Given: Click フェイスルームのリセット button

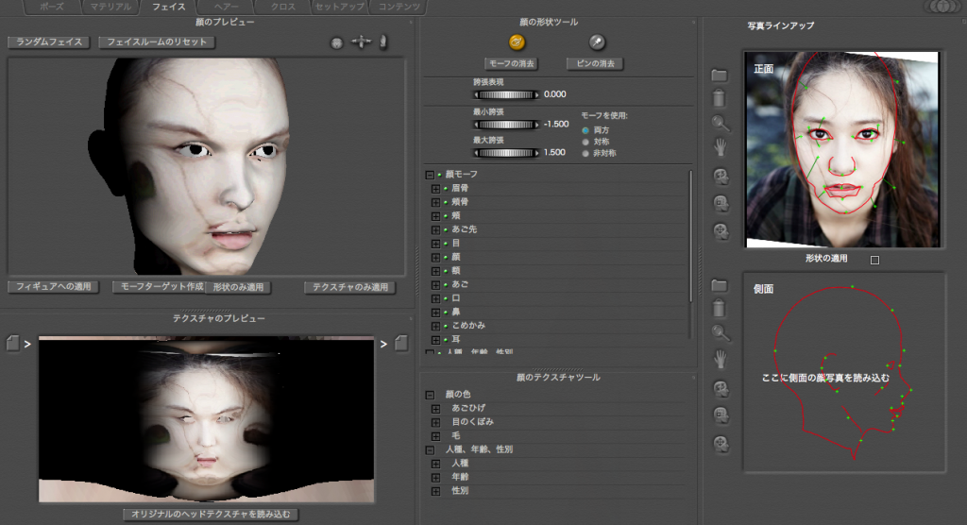Looking at the screenshot, I should click(157, 42).
